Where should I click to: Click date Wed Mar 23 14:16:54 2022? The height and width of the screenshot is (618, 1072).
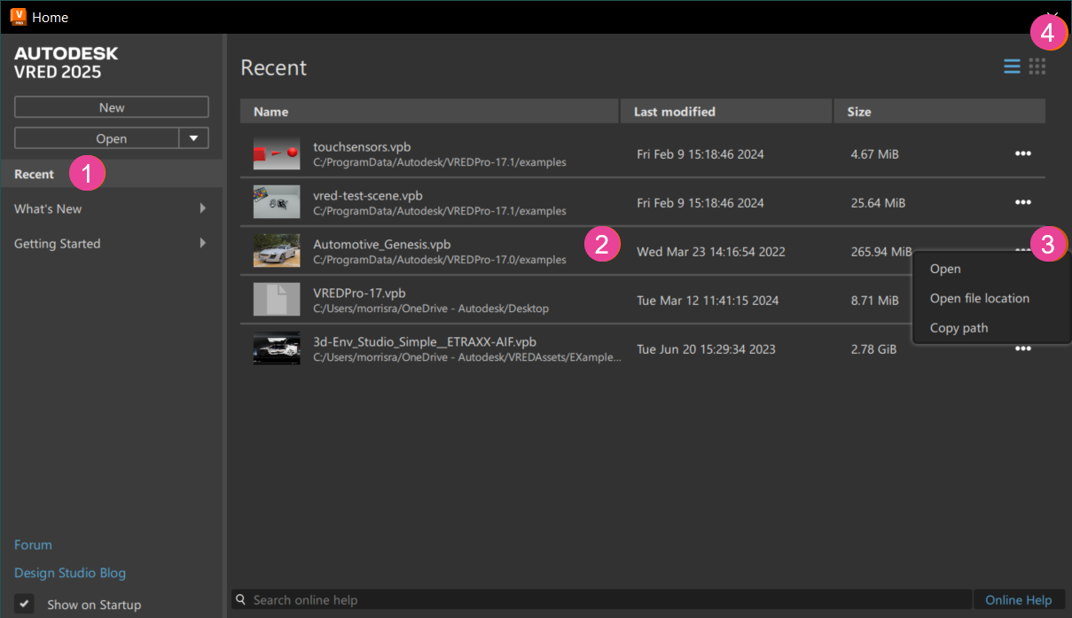coord(711,252)
